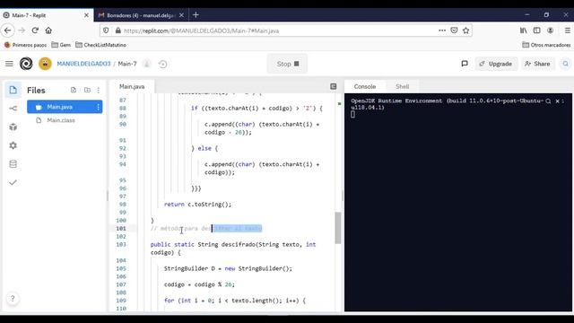Go to the browser home page
The height and width of the screenshot is (323, 574).
pos(48,31)
